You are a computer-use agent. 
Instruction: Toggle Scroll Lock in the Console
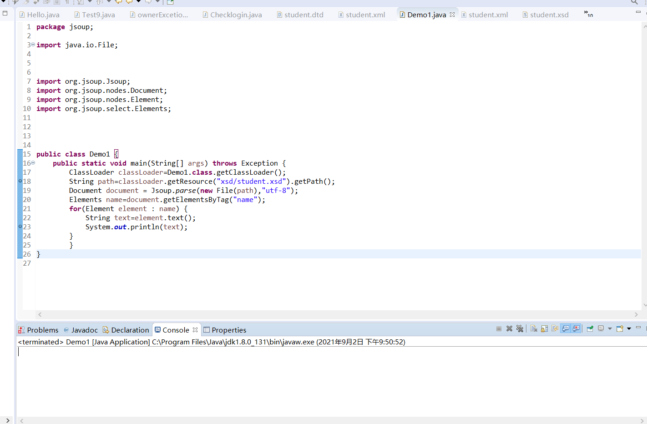(x=544, y=328)
